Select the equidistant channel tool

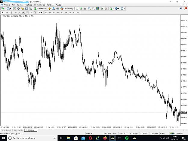23,13
